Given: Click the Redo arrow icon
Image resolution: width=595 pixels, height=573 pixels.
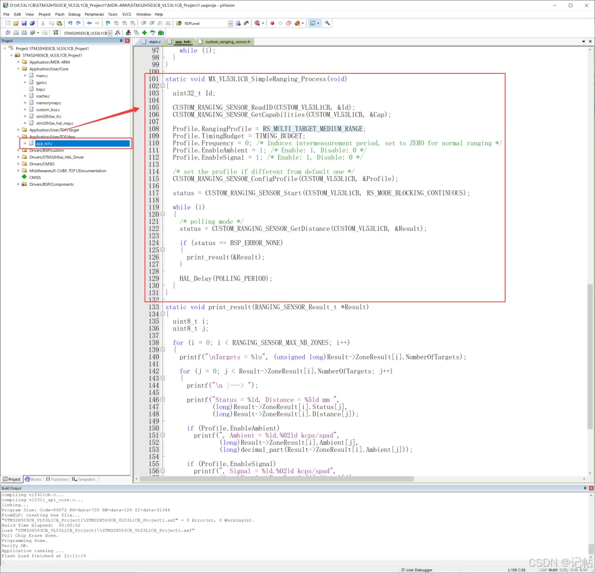Looking at the screenshot, I should pos(78,24).
